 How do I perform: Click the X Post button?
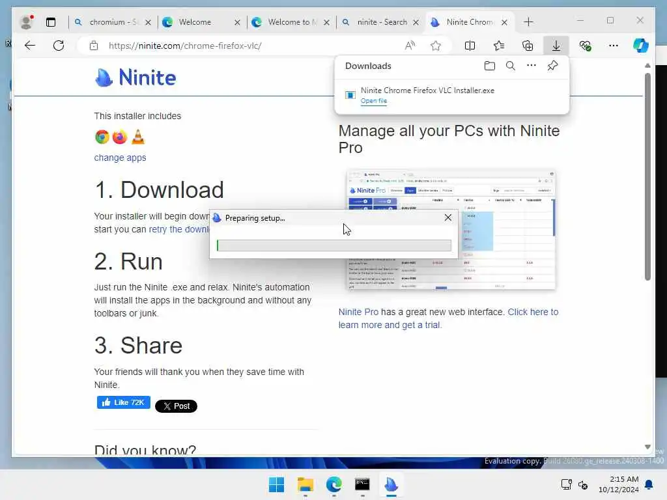pyautogui.click(x=176, y=406)
